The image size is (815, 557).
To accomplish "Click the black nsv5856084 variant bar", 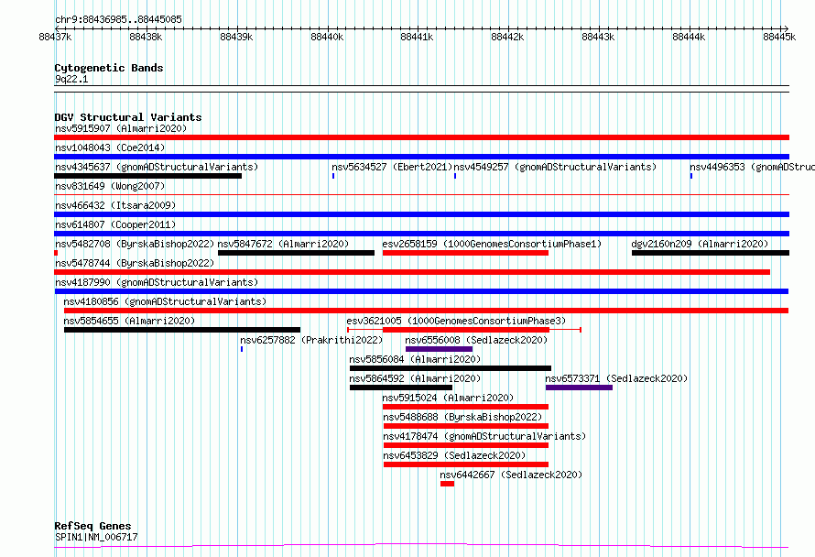I will coord(451,368).
